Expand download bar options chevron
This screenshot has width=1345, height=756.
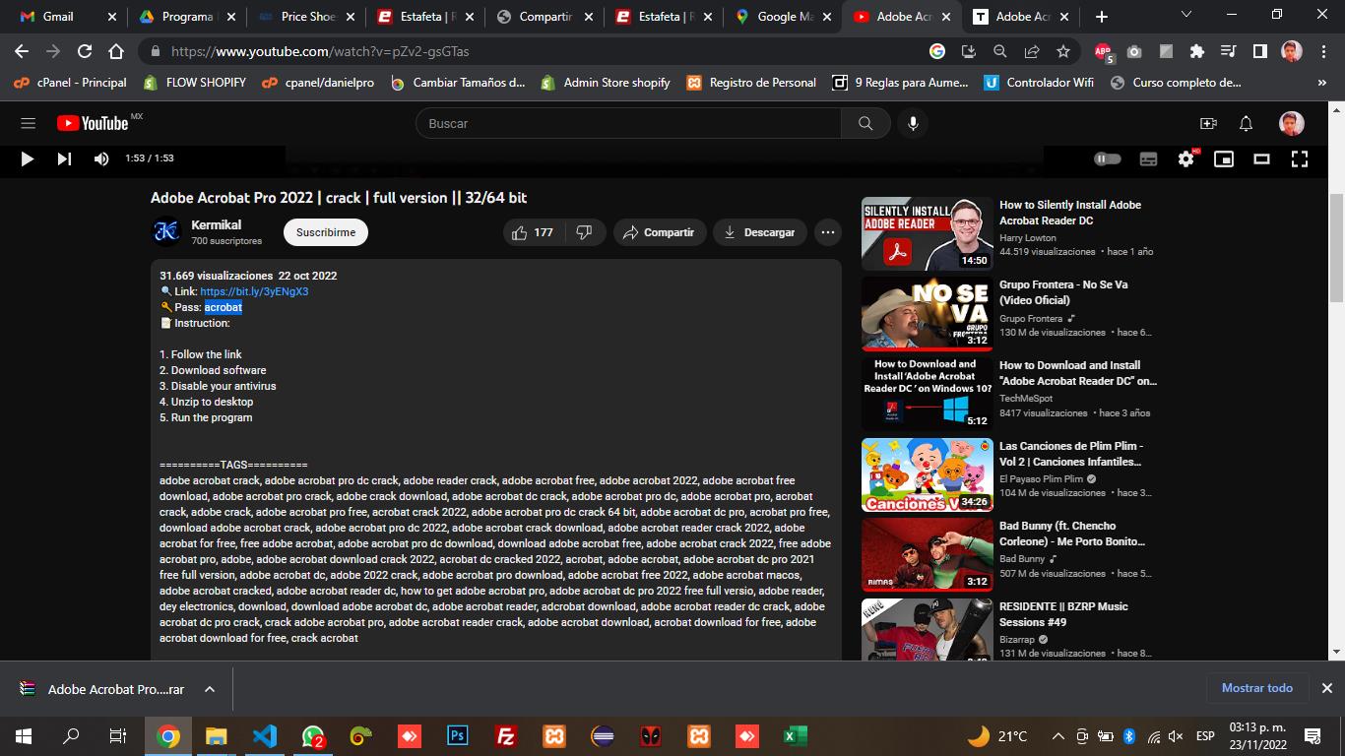tap(210, 689)
